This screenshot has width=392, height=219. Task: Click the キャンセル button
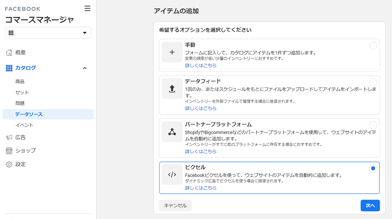175,206
